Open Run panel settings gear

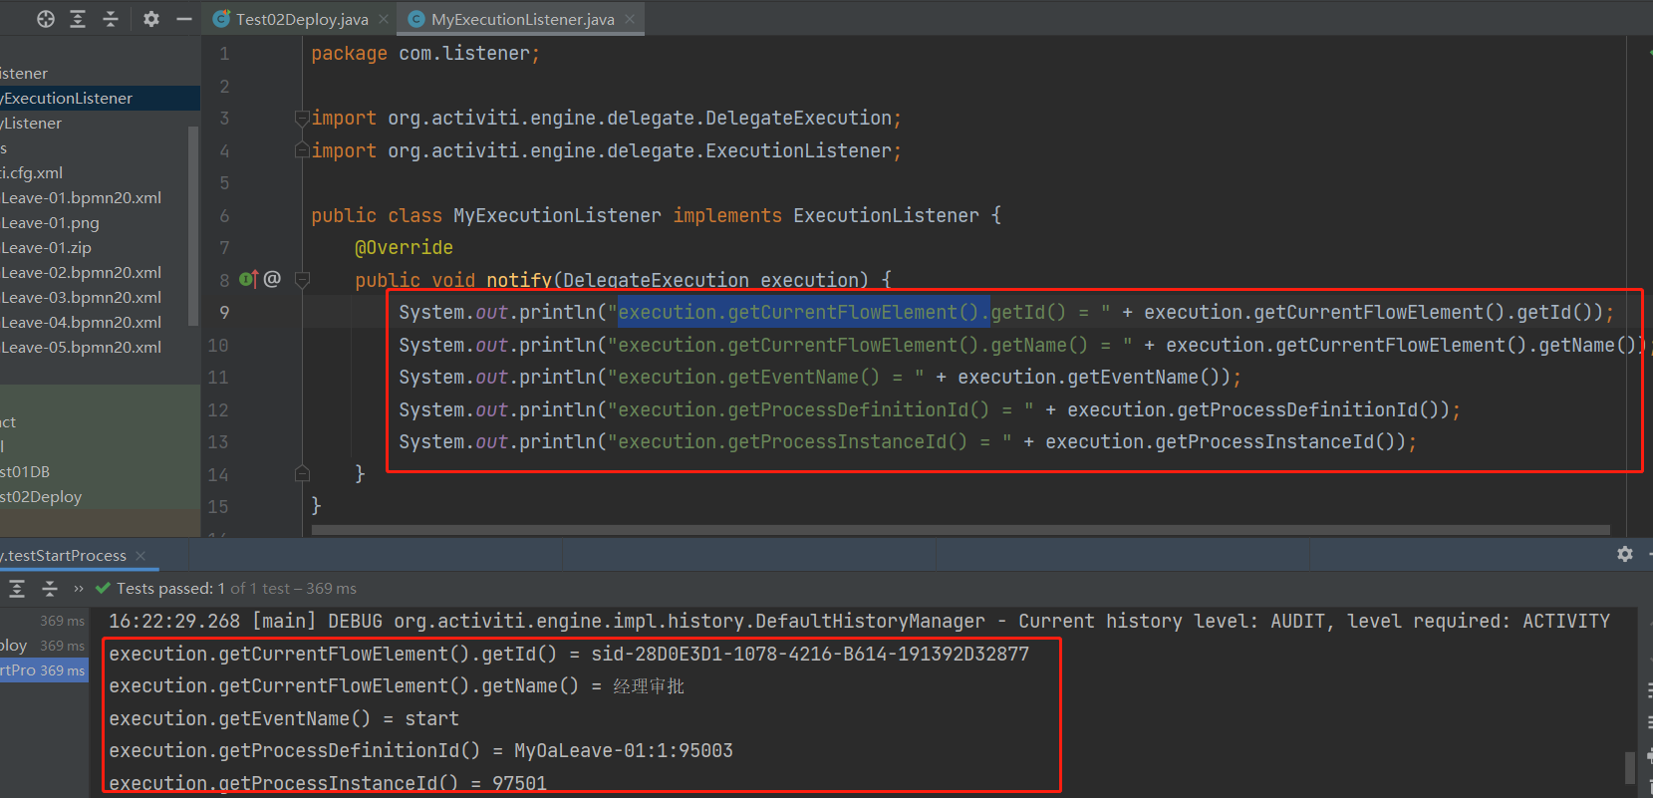click(x=1625, y=554)
